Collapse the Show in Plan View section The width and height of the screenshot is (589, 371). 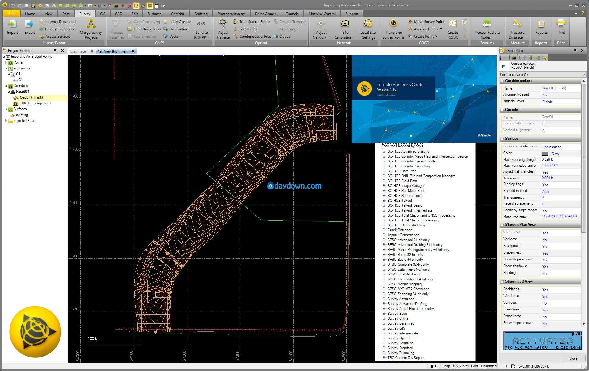click(502, 225)
